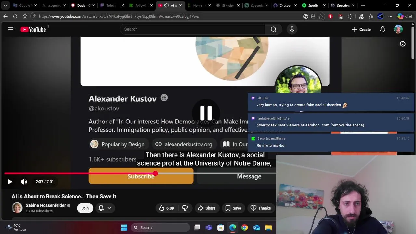Dislike the video
The image size is (416, 234).
tap(185, 208)
